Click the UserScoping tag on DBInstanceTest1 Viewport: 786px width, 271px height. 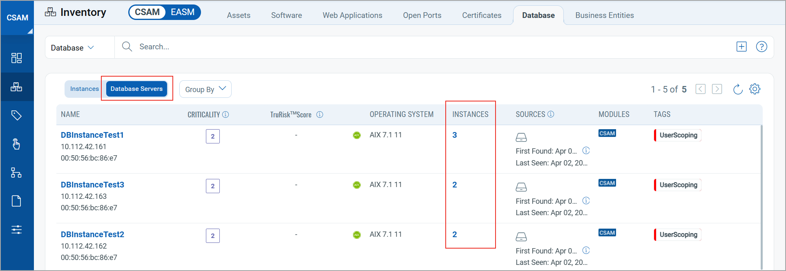coord(678,135)
